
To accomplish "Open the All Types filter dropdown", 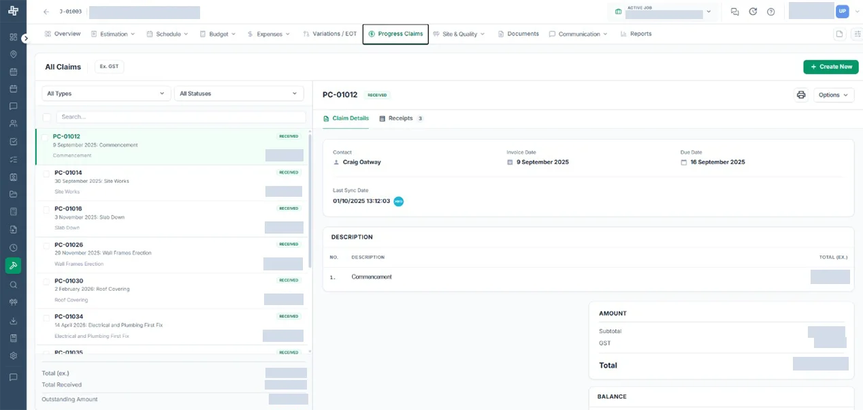I will (106, 93).
